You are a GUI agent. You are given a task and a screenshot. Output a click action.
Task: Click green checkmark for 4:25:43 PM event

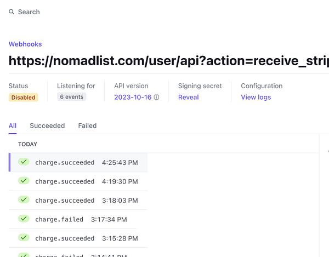[x=23, y=162]
